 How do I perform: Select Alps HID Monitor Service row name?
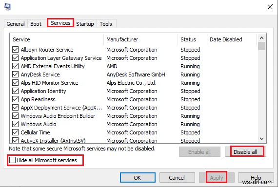(x=49, y=83)
